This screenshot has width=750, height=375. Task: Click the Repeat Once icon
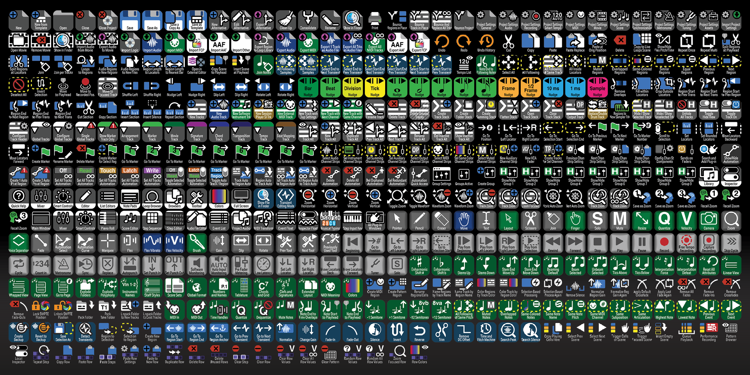(686, 43)
